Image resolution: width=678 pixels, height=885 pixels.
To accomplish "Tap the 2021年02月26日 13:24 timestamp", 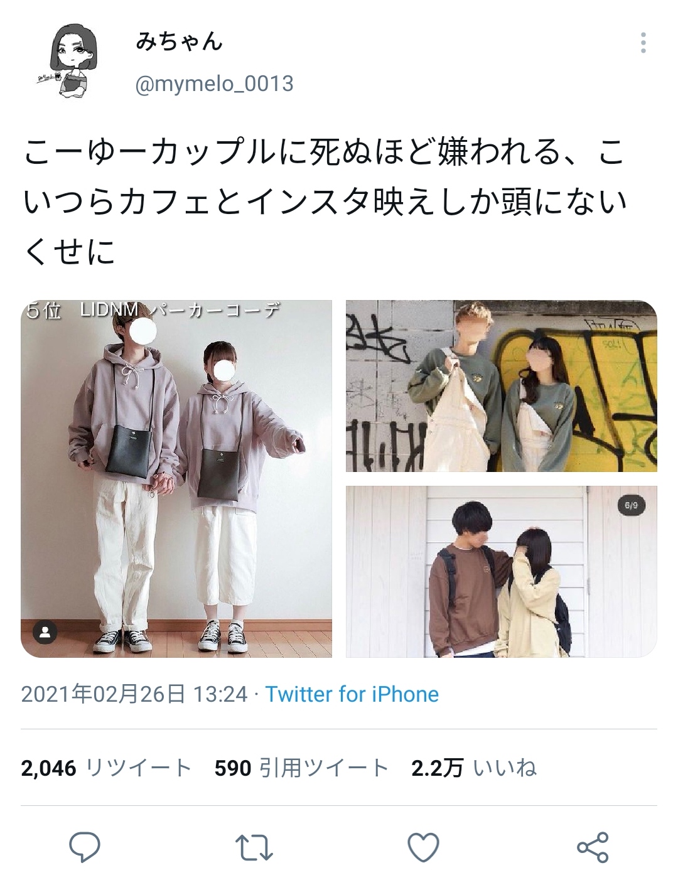I will pos(134,694).
